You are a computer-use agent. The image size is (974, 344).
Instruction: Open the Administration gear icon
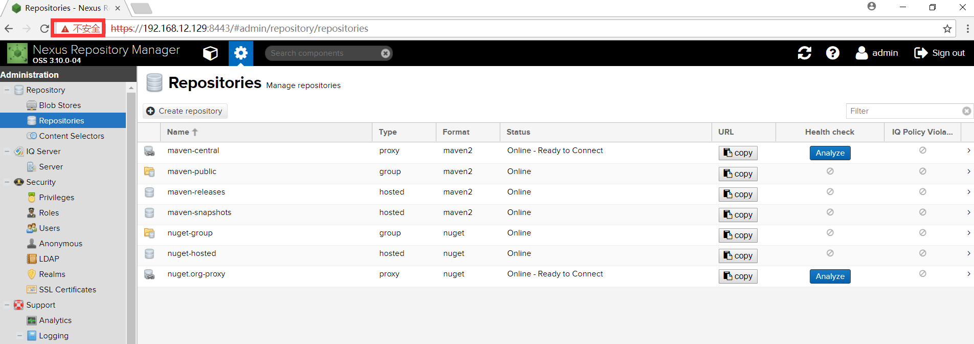point(241,53)
